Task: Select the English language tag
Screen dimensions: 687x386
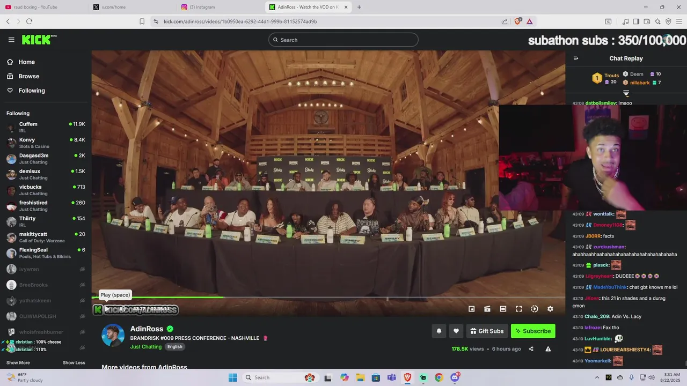Action: coord(174,347)
